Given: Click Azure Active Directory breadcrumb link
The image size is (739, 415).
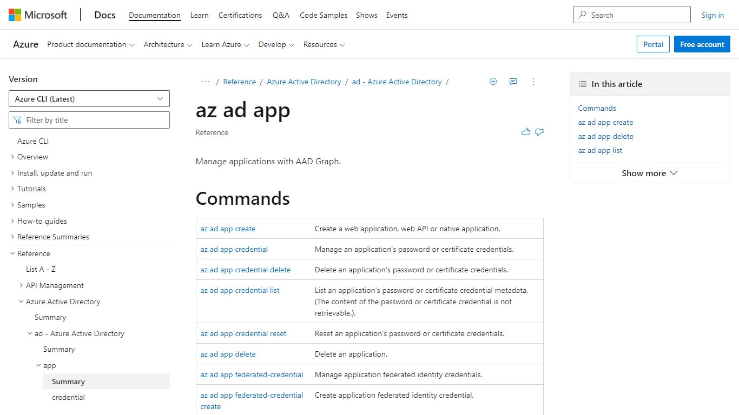Looking at the screenshot, I should click(x=304, y=82).
